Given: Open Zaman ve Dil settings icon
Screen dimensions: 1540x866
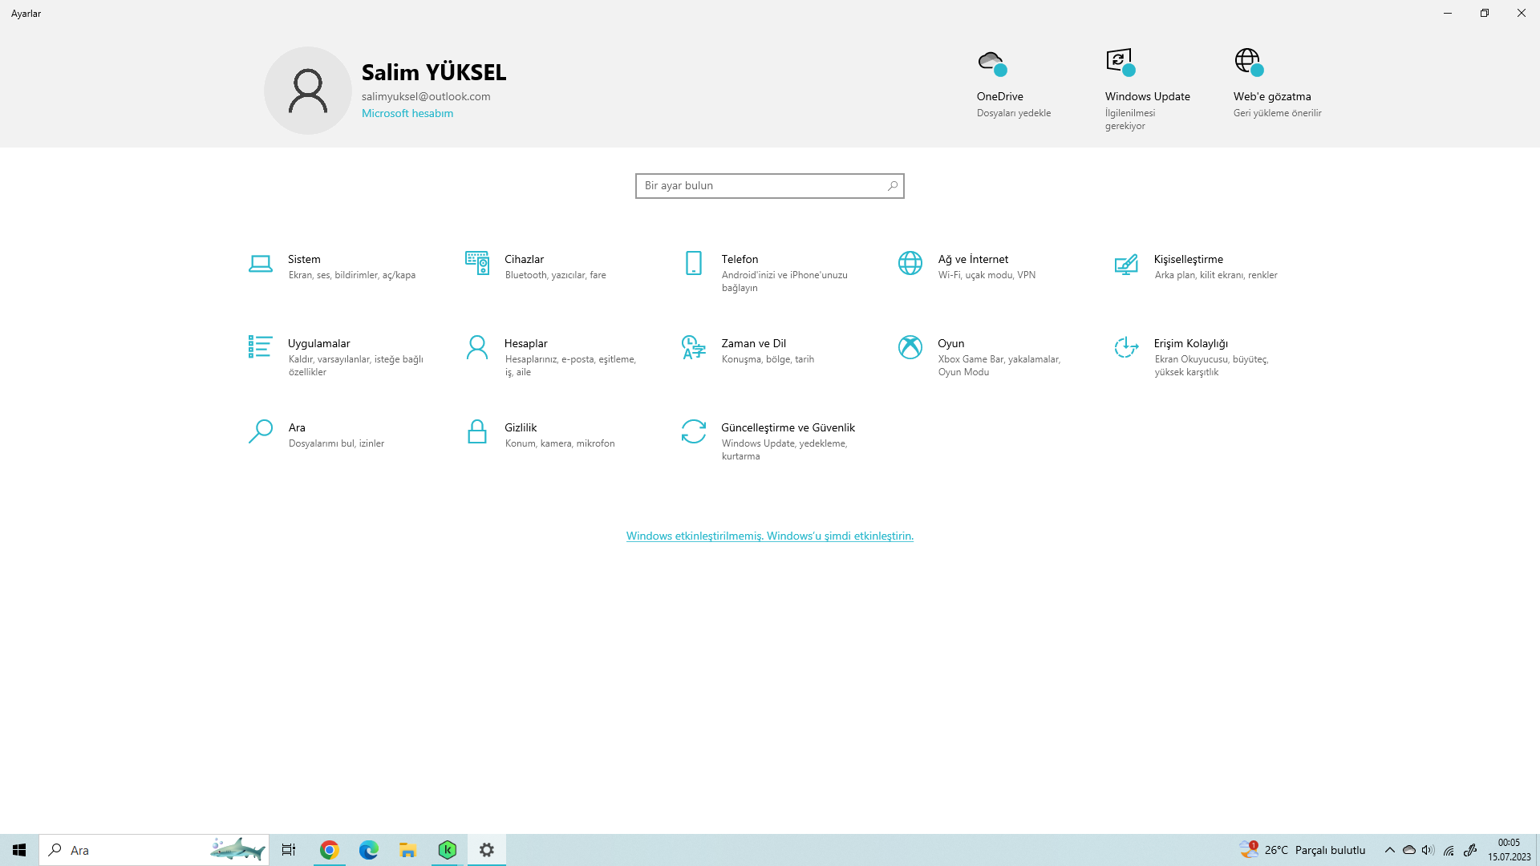Looking at the screenshot, I should coord(694,347).
